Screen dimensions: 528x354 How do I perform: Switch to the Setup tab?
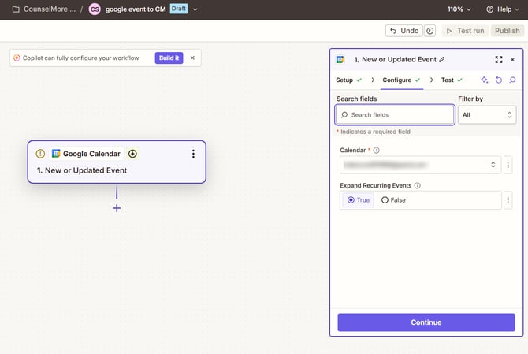pyautogui.click(x=349, y=80)
